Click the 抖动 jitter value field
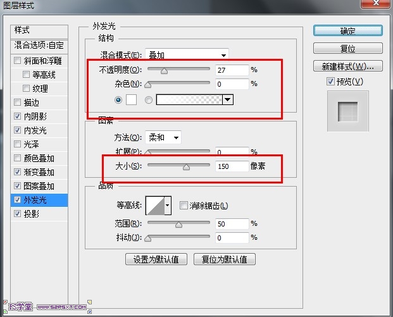Image resolution: width=393 pixels, height=317 pixels. point(232,237)
